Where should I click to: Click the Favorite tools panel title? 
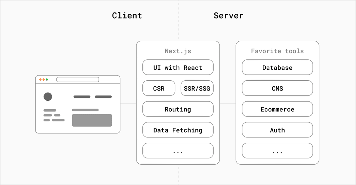[277, 51]
